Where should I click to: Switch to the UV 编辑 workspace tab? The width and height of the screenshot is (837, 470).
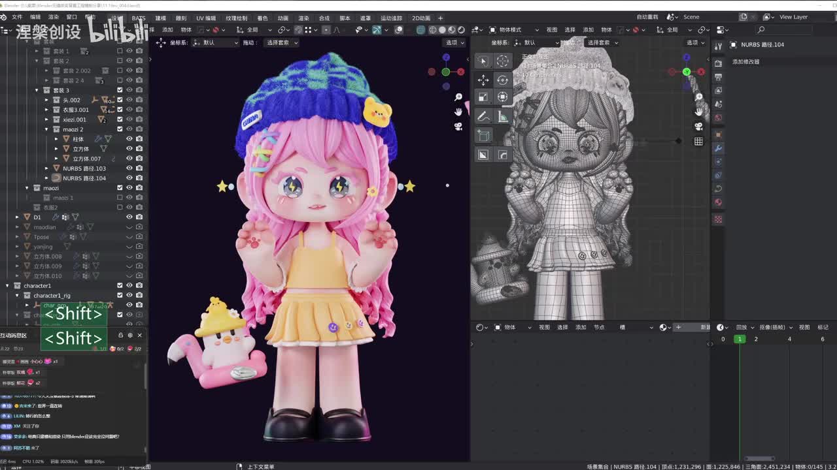206,18
